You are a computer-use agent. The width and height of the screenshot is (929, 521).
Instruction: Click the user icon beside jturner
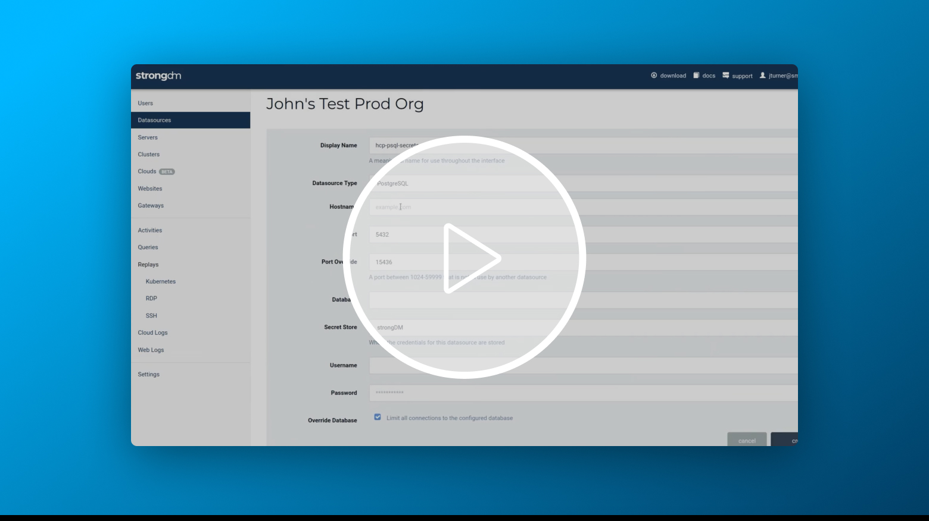[x=762, y=76]
